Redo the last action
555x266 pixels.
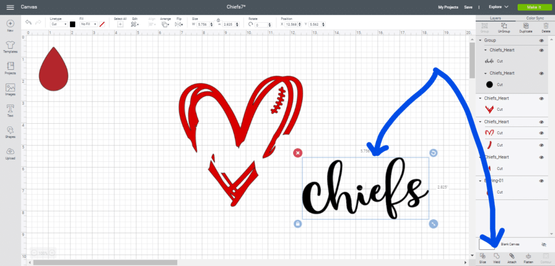pos(38,22)
